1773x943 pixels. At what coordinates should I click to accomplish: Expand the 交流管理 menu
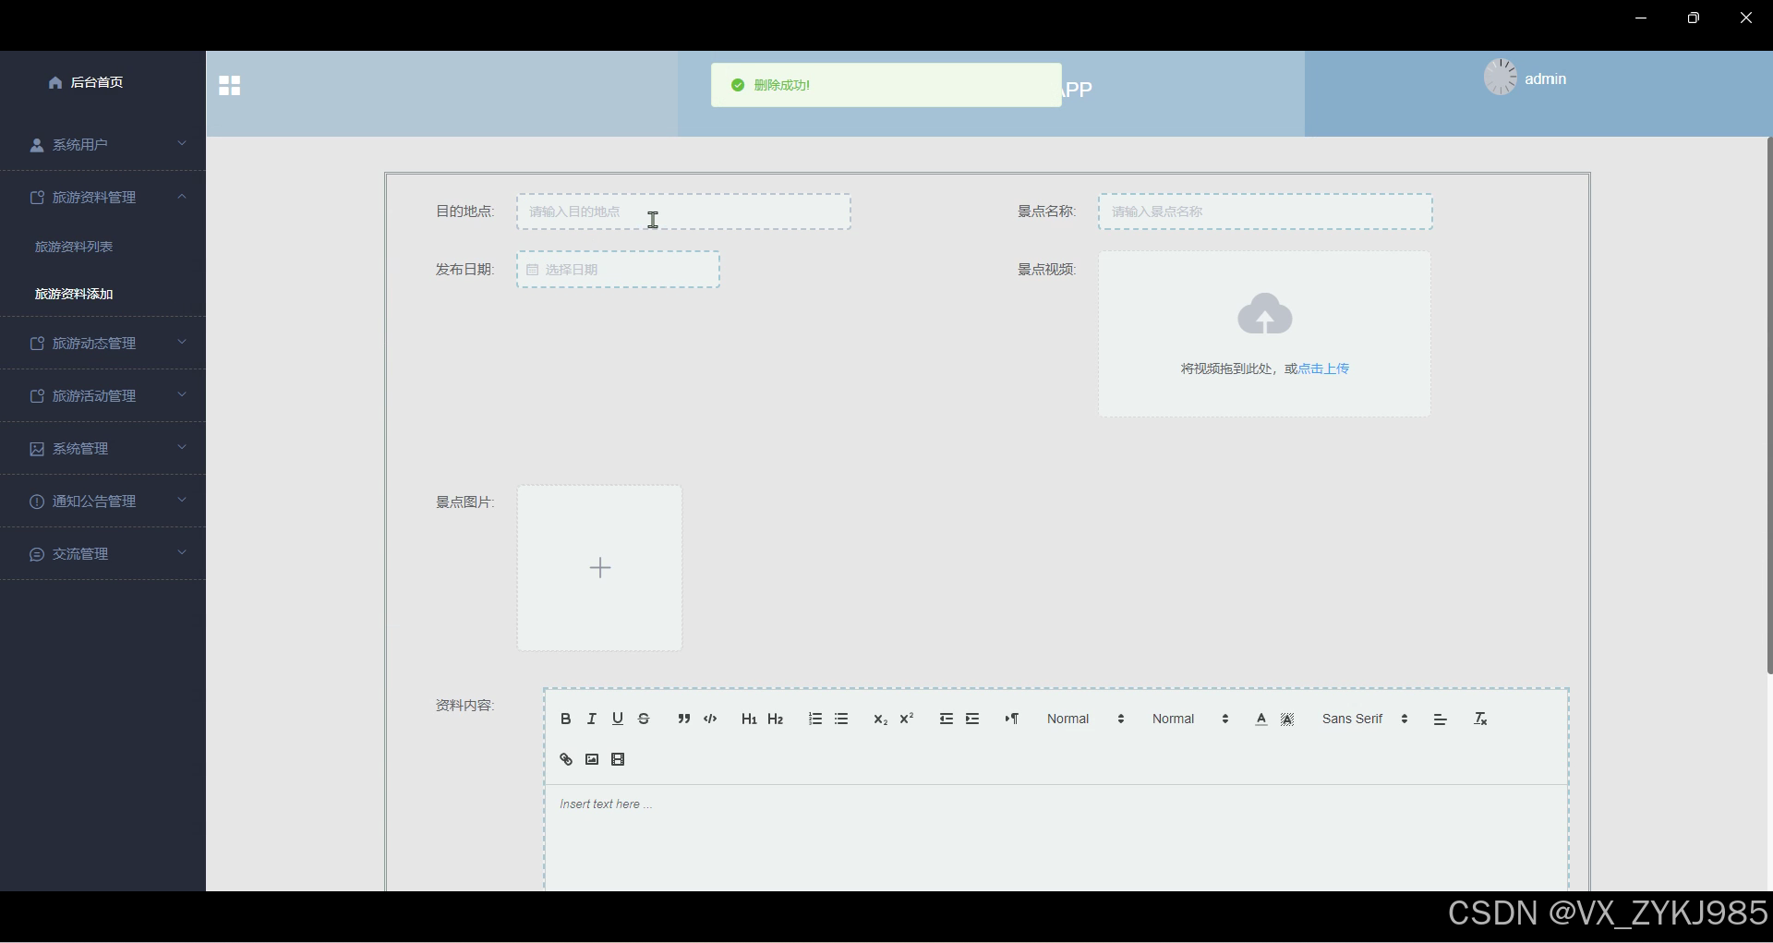103,554
